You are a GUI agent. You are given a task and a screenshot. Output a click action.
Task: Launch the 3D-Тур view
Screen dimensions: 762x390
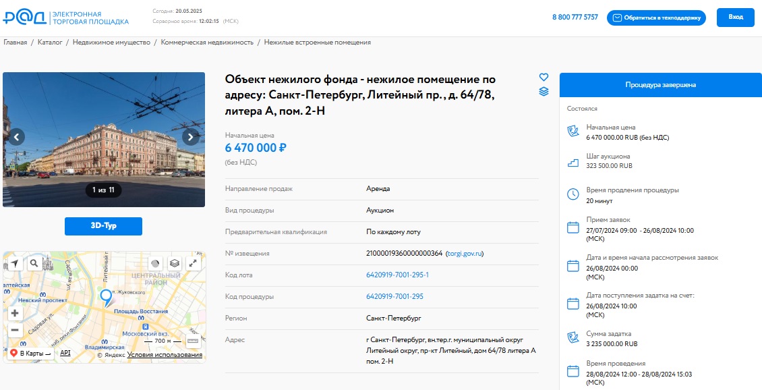(103, 227)
